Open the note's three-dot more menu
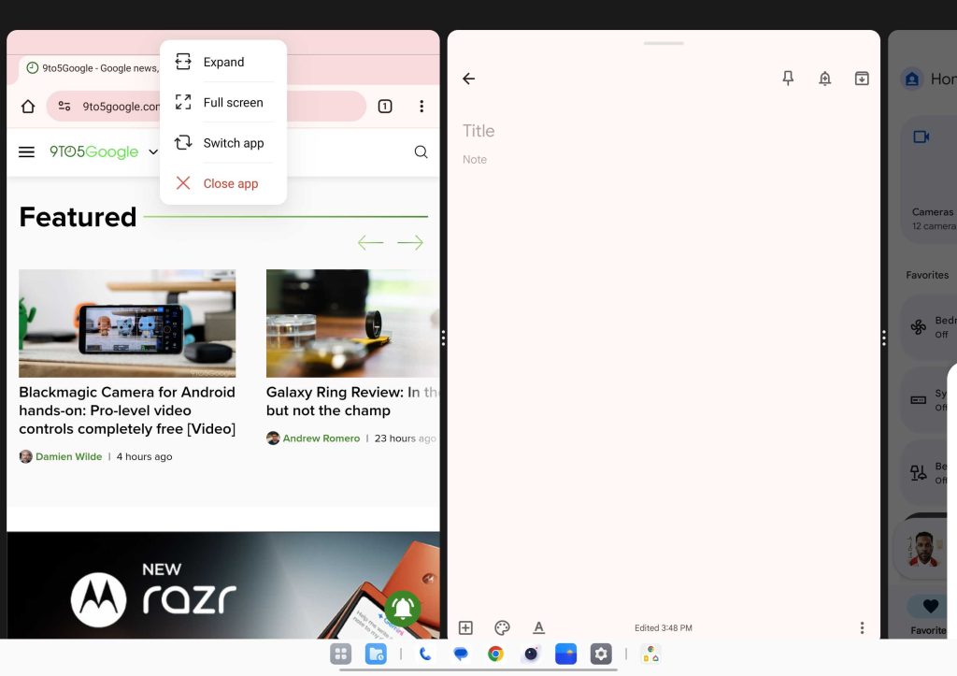This screenshot has height=676, width=957. 862,627
